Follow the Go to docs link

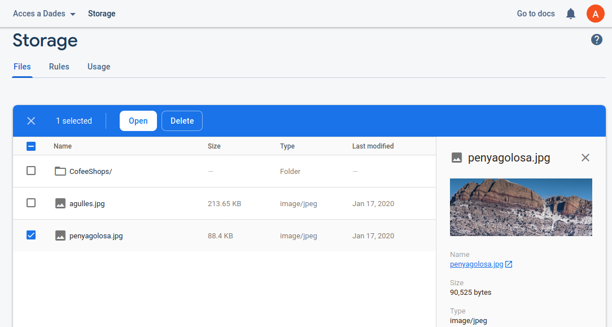(536, 14)
